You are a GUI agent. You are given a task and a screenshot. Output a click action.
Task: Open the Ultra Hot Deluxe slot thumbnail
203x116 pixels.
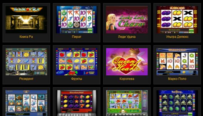[x=177, y=20]
